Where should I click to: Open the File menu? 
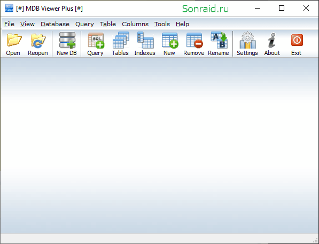point(9,24)
